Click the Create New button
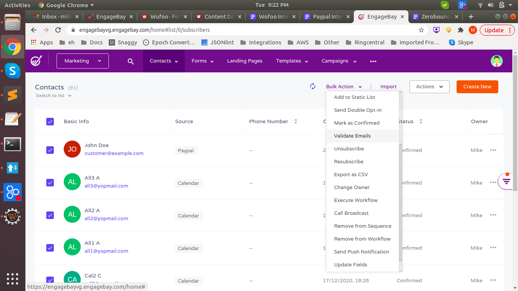The height and width of the screenshot is (291, 518). click(x=477, y=87)
